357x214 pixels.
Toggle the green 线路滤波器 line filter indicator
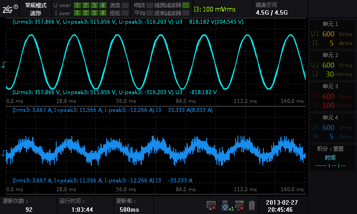186,5
